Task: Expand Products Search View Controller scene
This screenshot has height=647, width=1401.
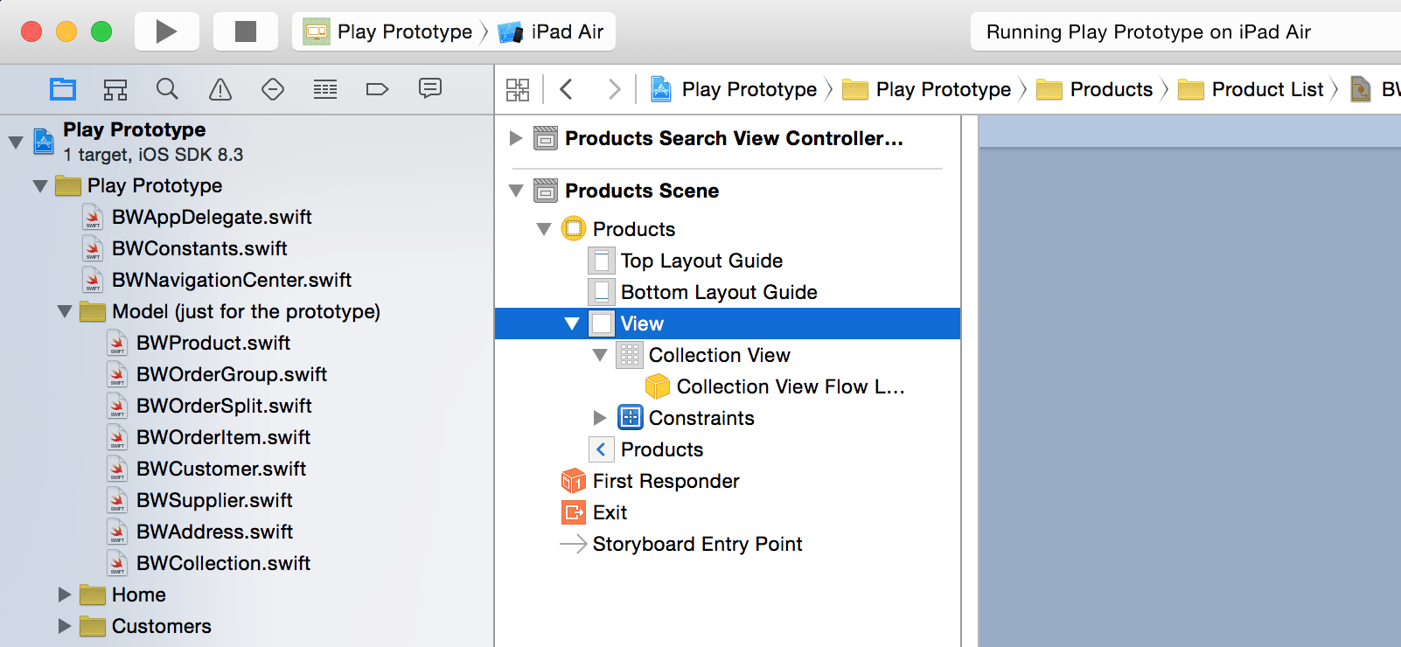Action: pos(516,138)
